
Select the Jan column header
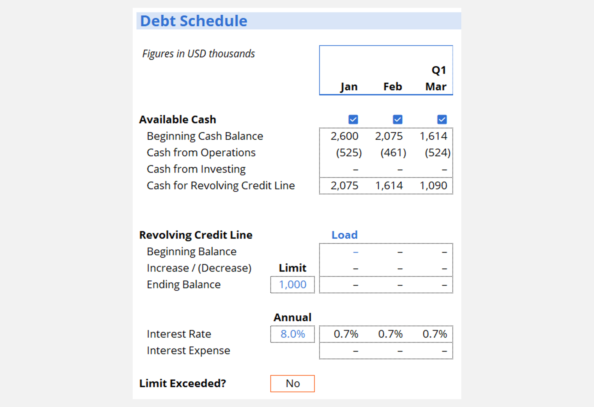click(349, 87)
